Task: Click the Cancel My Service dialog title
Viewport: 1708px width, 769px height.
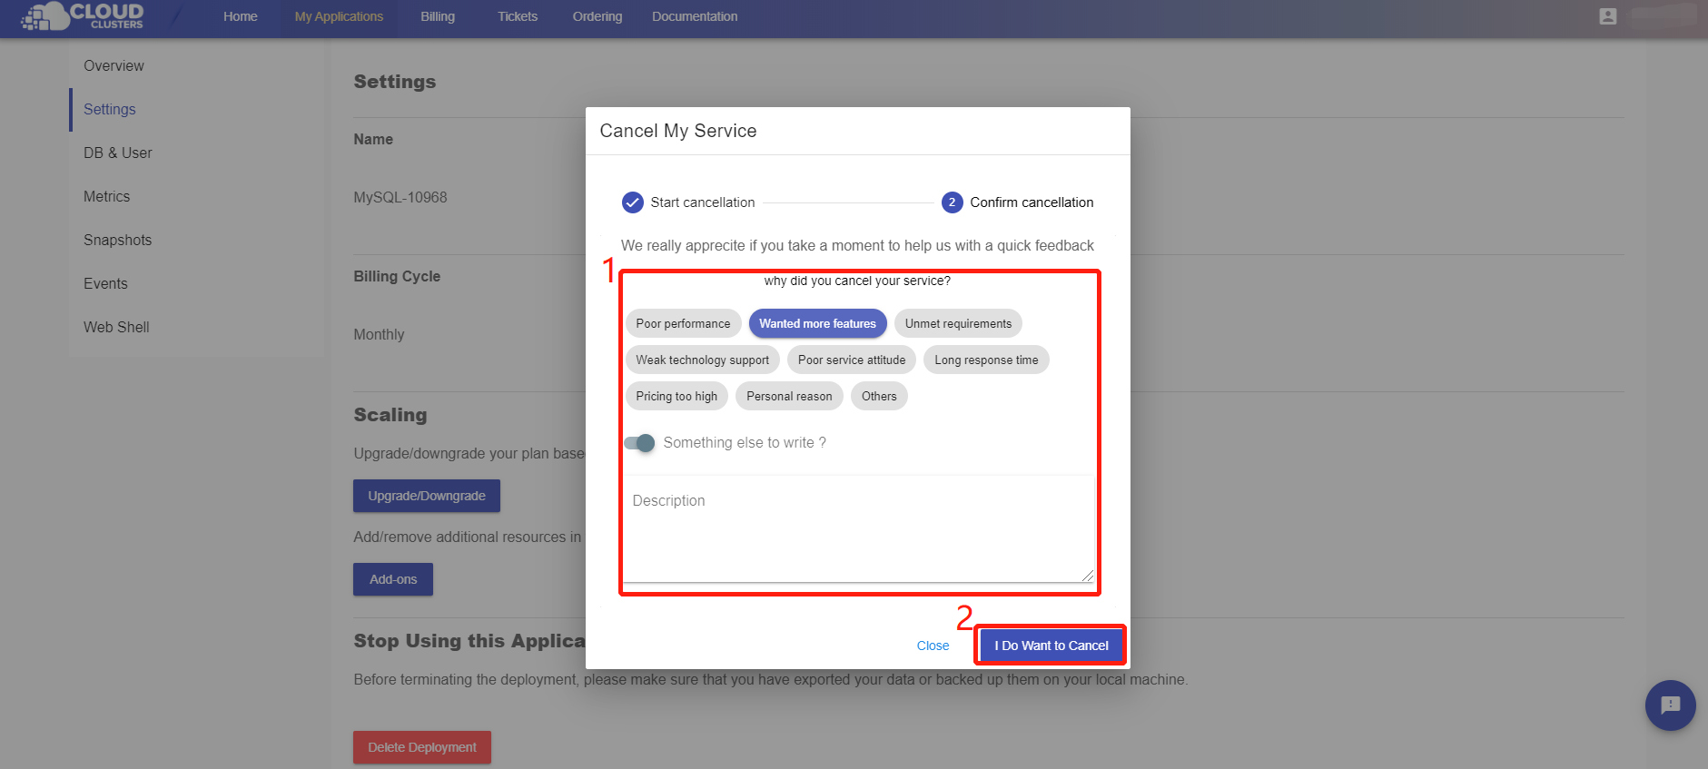Action: click(x=678, y=131)
